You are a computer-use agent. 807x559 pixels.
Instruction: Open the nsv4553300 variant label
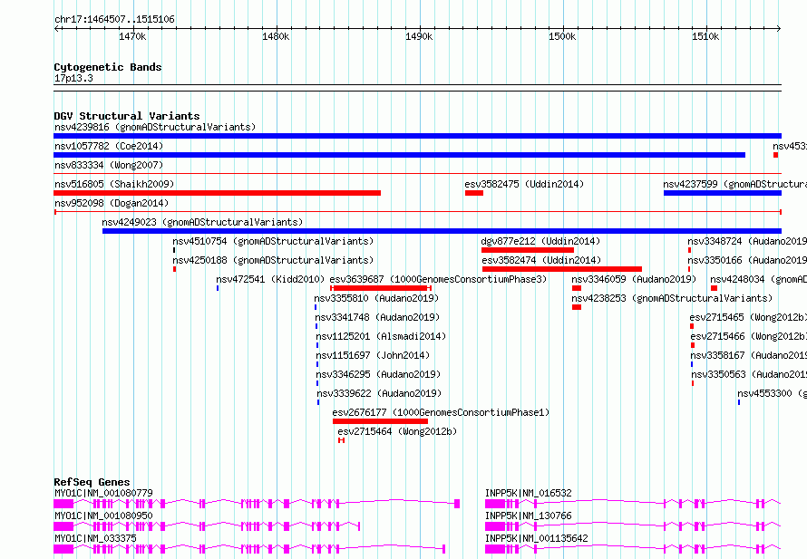pyautogui.click(x=772, y=393)
